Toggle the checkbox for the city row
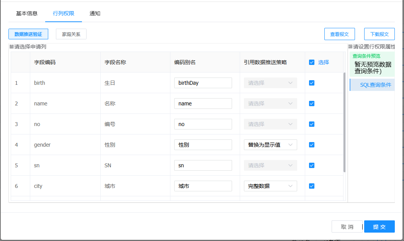The image size is (404, 241). 312,186
